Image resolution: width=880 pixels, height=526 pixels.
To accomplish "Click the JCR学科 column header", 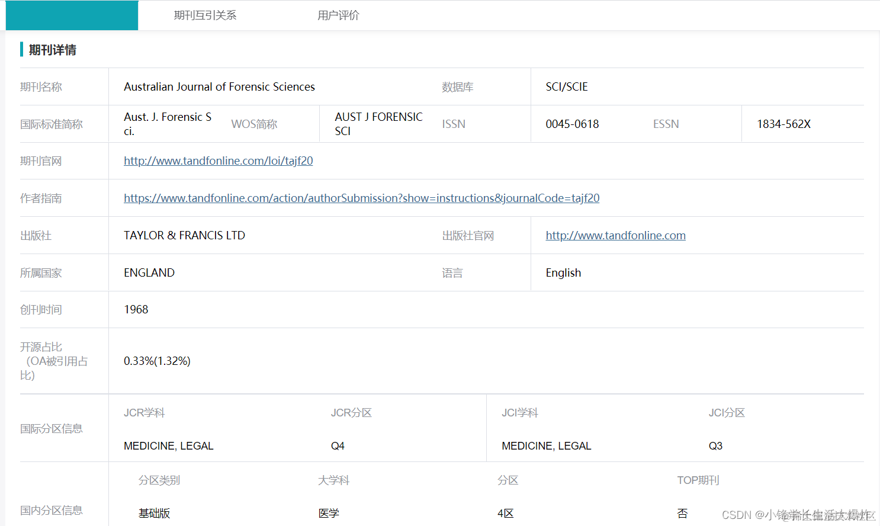I will pos(144,412).
